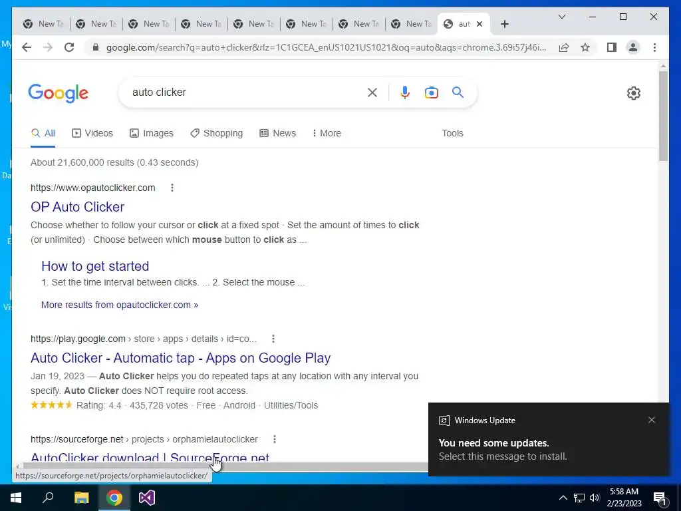Open the Chrome side panel icon
The width and height of the screenshot is (681, 511).
tap(612, 47)
